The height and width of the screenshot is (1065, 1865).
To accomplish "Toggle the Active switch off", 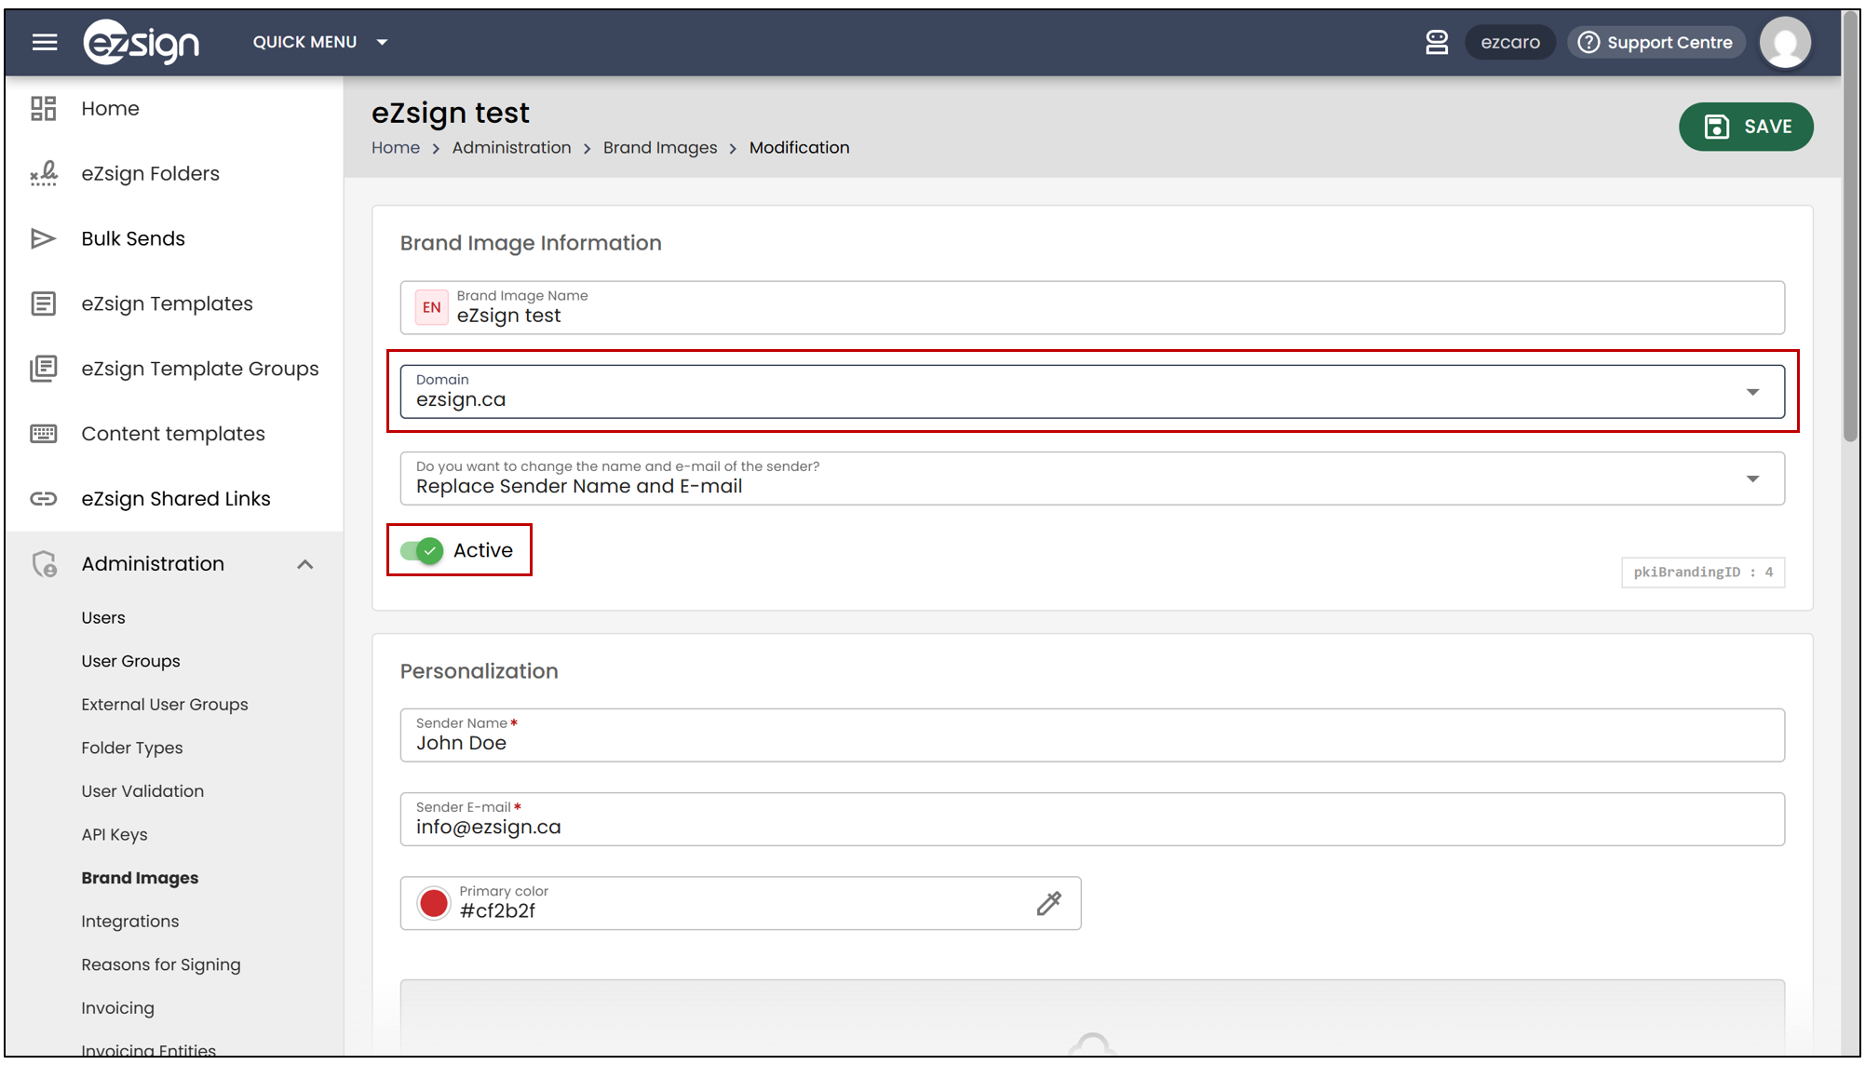I will (x=422, y=550).
